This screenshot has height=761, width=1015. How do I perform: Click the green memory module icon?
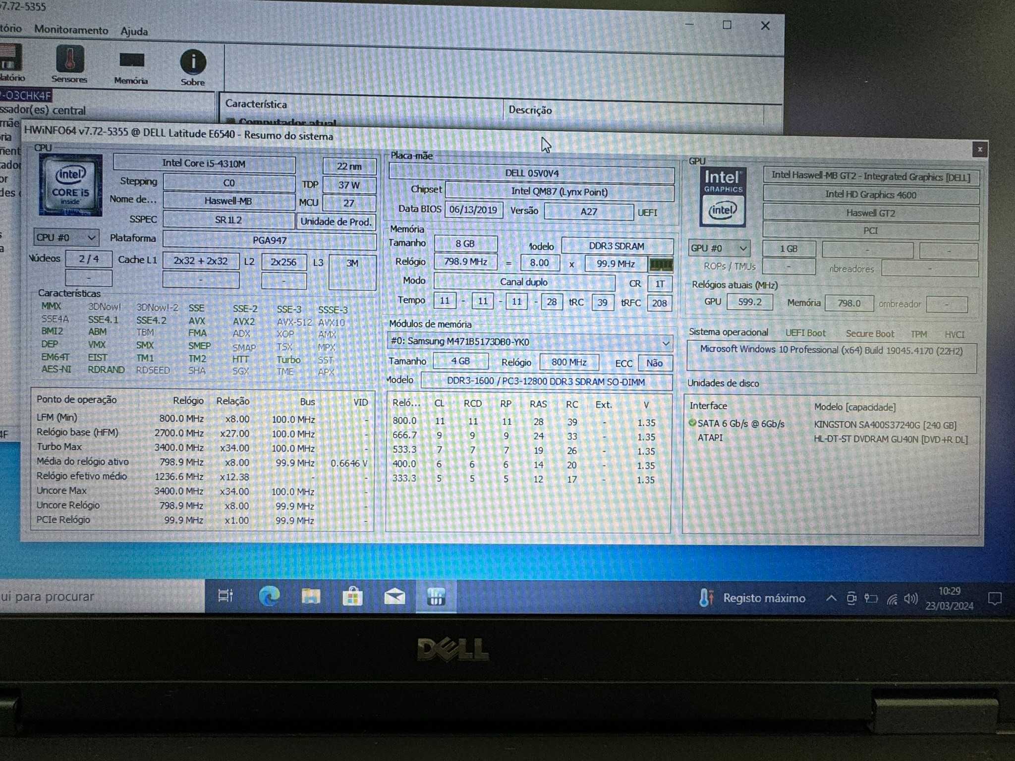[661, 265]
